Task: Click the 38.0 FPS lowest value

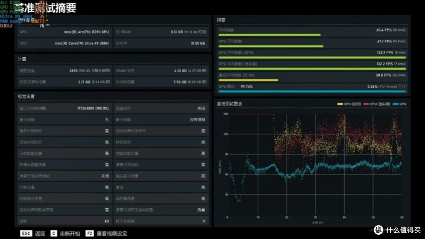Action: click(x=384, y=75)
